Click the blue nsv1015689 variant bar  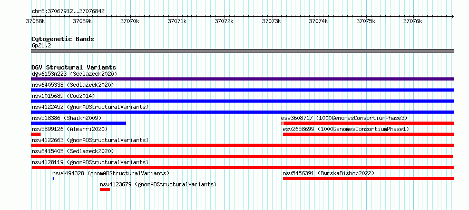(x=242, y=101)
